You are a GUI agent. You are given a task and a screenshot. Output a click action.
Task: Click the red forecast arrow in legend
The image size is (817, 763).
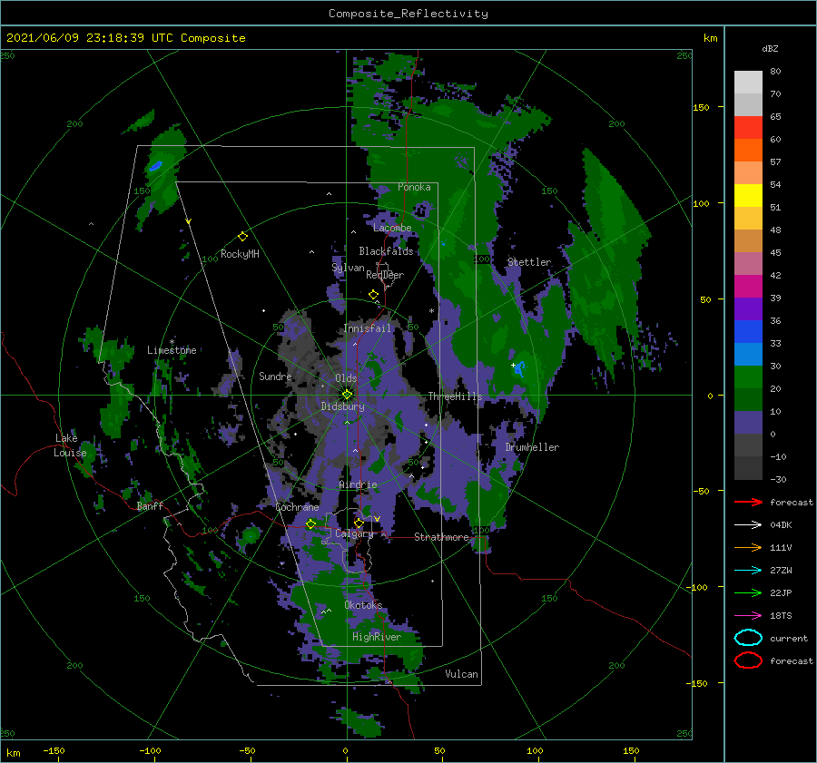tap(748, 502)
